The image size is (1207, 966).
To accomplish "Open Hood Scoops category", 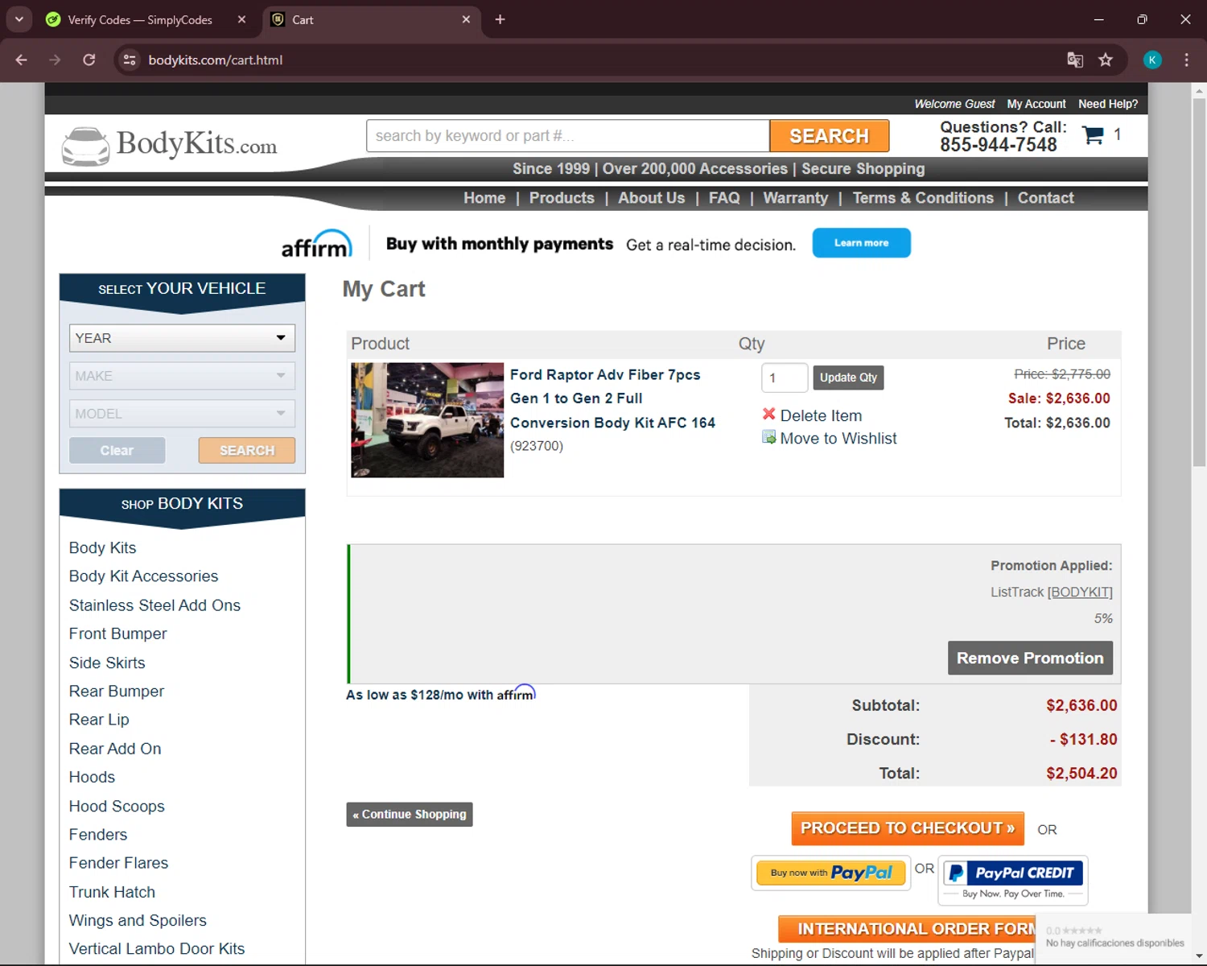I will pos(117,806).
